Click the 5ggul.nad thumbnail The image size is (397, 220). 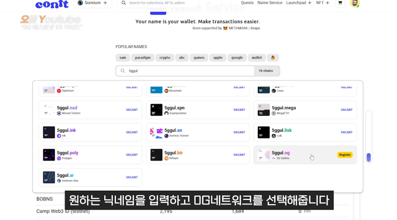click(x=49, y=110)
